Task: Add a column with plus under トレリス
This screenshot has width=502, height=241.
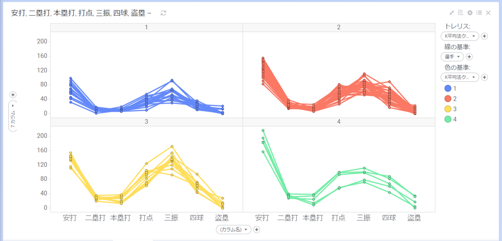Action: point(484,36)
